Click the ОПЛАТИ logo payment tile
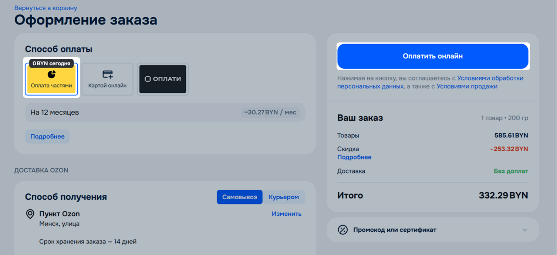The image size is (557, 255). pyautogui.click(x=163, y=79)
